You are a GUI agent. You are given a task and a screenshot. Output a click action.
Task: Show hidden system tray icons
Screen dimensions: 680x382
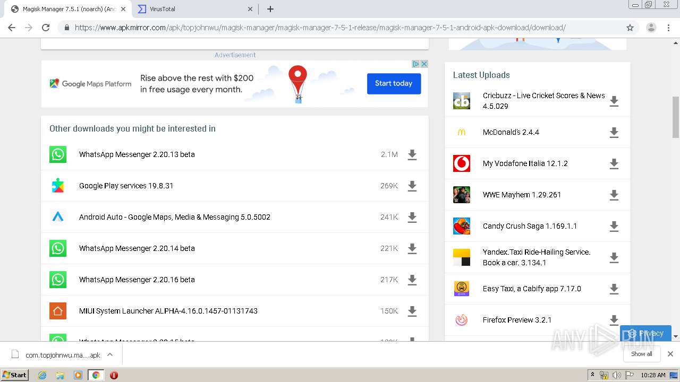pos(592,375)
